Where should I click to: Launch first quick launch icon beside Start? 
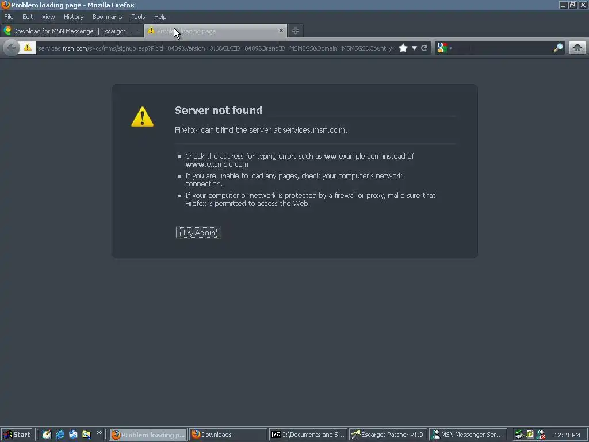click(47, 435)
